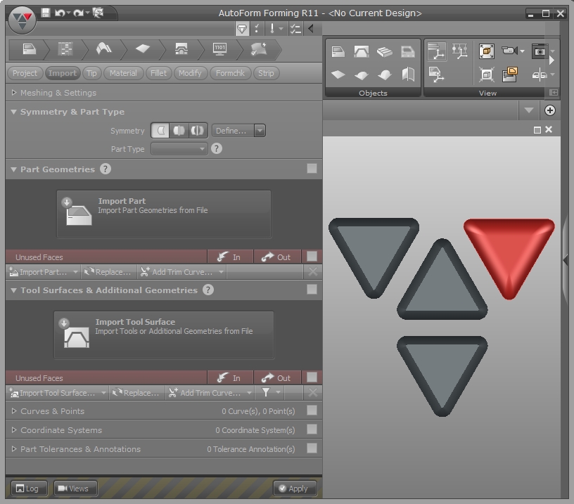Click the screenshot camera icon in View
This screenshot has width=574, height=504.
(539, 51)
